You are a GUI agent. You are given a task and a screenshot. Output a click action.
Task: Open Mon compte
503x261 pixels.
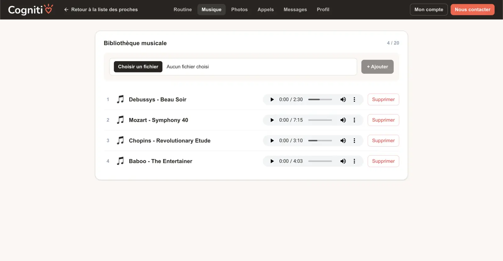pos(429,9)
